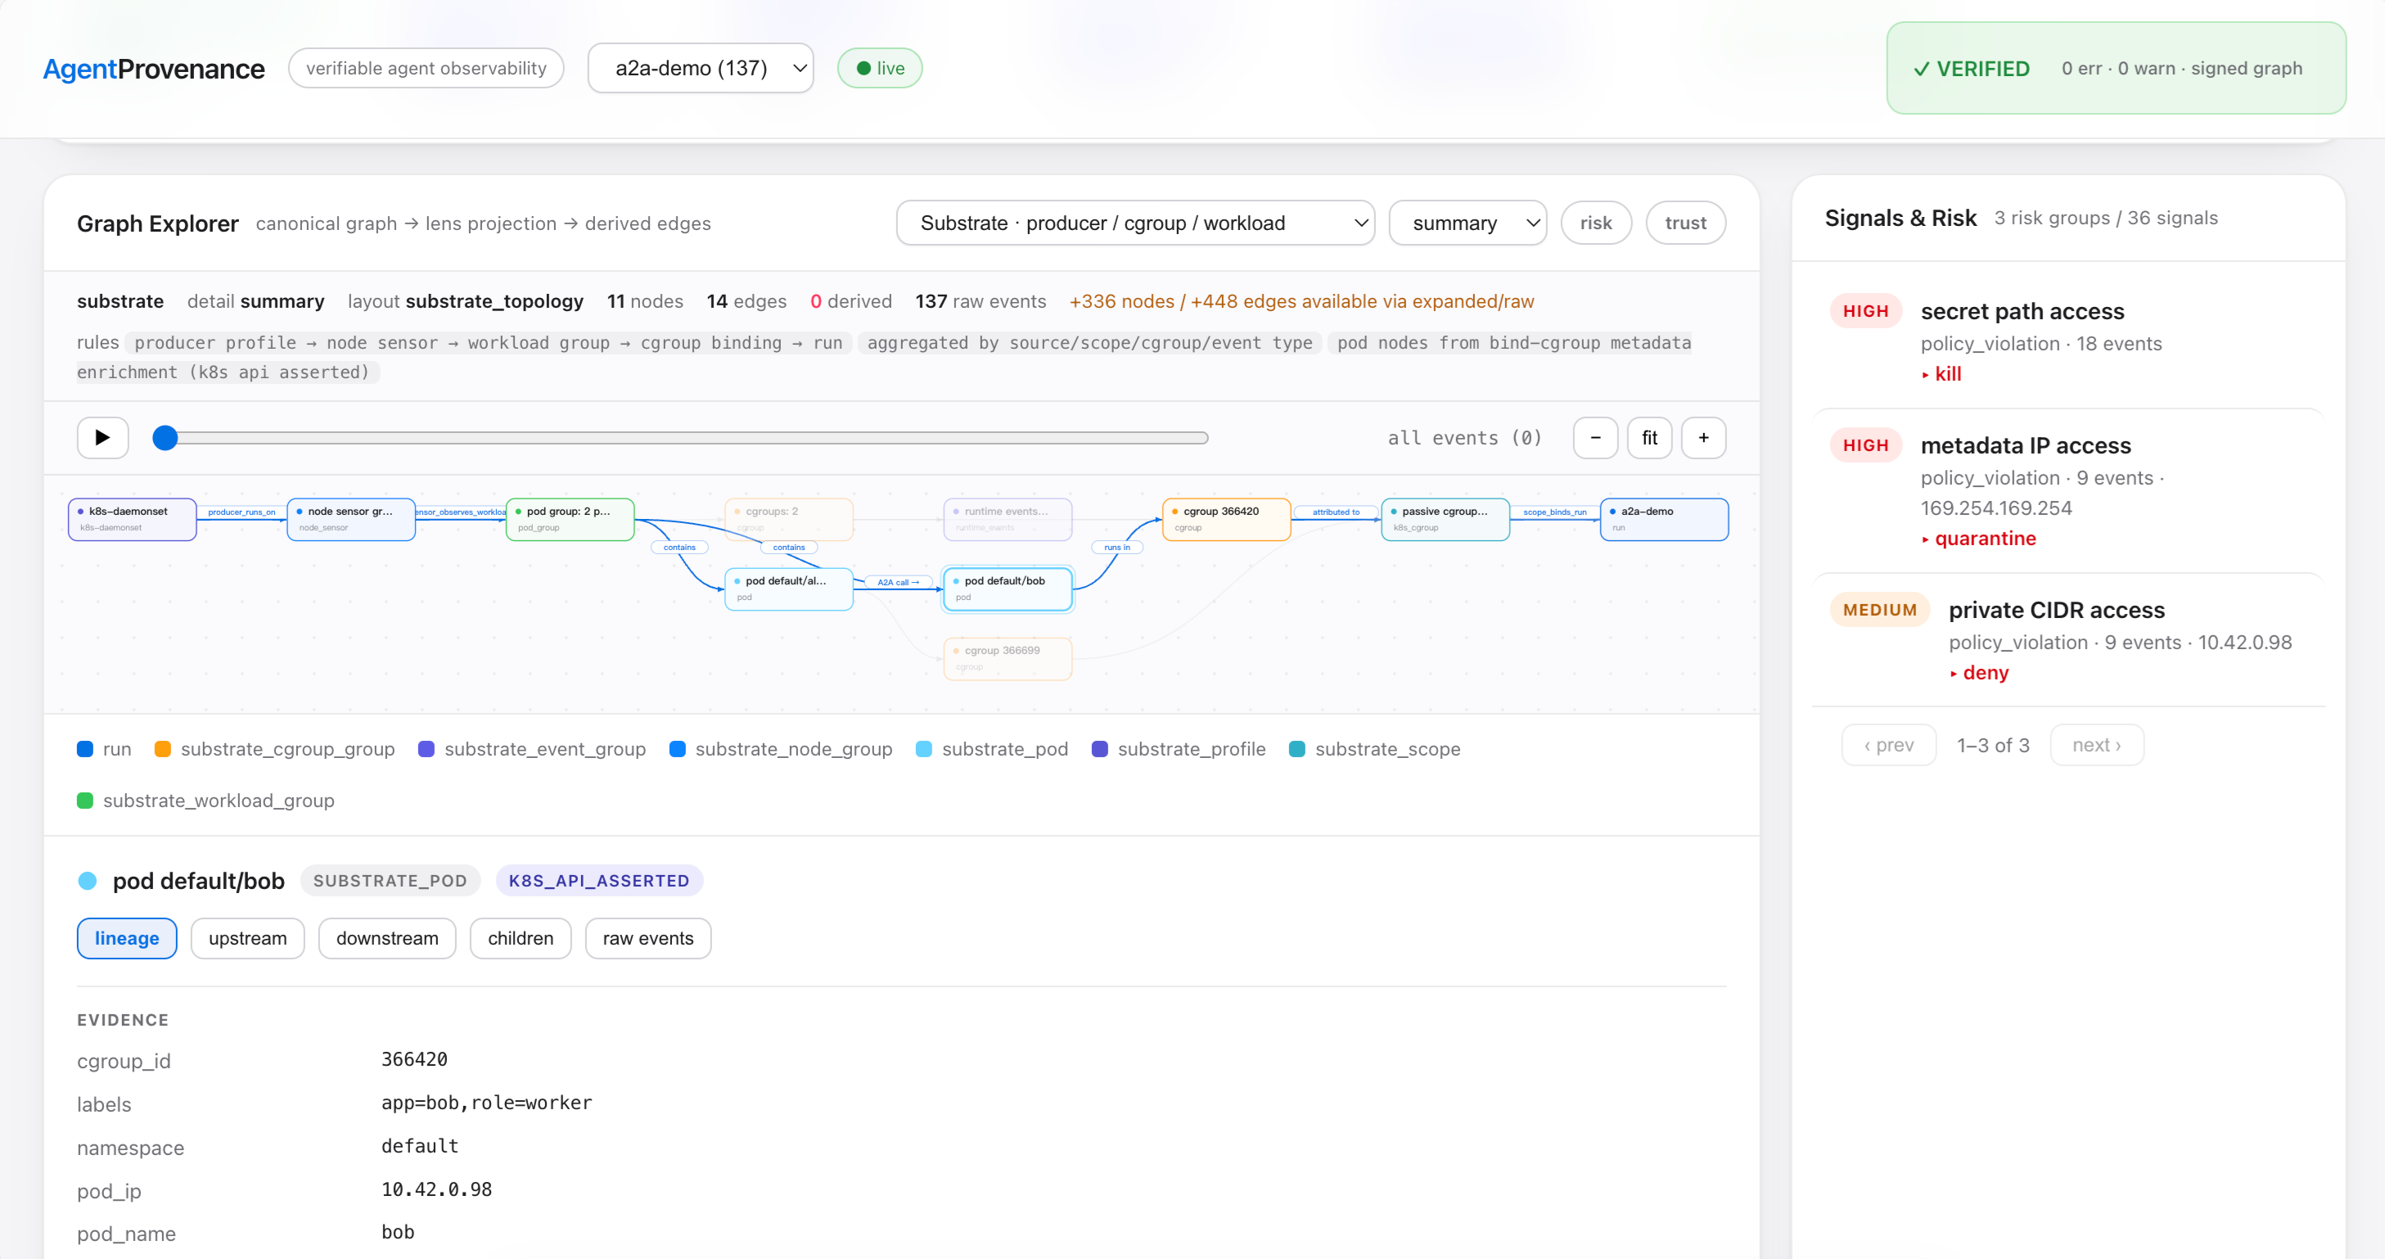This screenshot has height=1259, width=2385.
Task: Go to previous page of signals
Action: pos(1889,745)
